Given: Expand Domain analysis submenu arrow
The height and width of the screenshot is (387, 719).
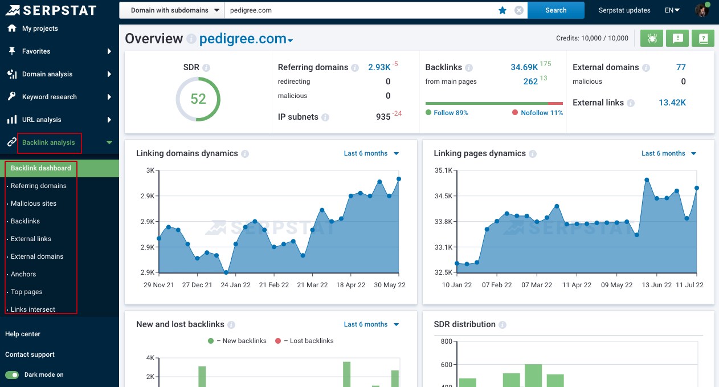Looking at the screenshot, I should pos(109,74).
